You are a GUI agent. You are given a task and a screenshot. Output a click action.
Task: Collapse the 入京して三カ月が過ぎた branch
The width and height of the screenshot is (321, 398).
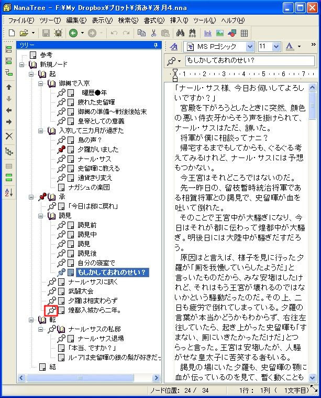(40, 131)
